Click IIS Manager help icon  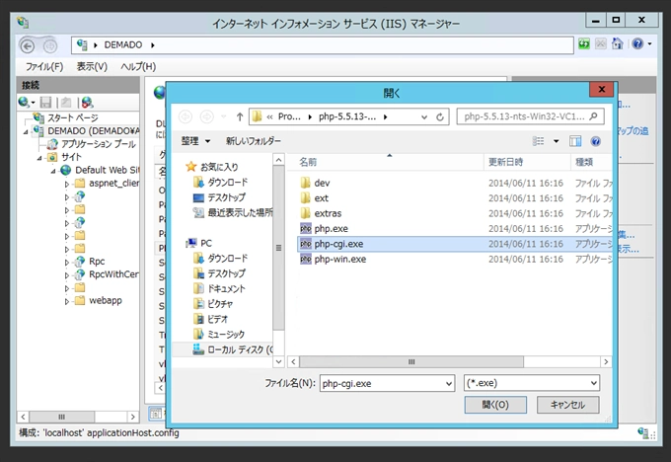pyautogui.click(x=637, y=43)
